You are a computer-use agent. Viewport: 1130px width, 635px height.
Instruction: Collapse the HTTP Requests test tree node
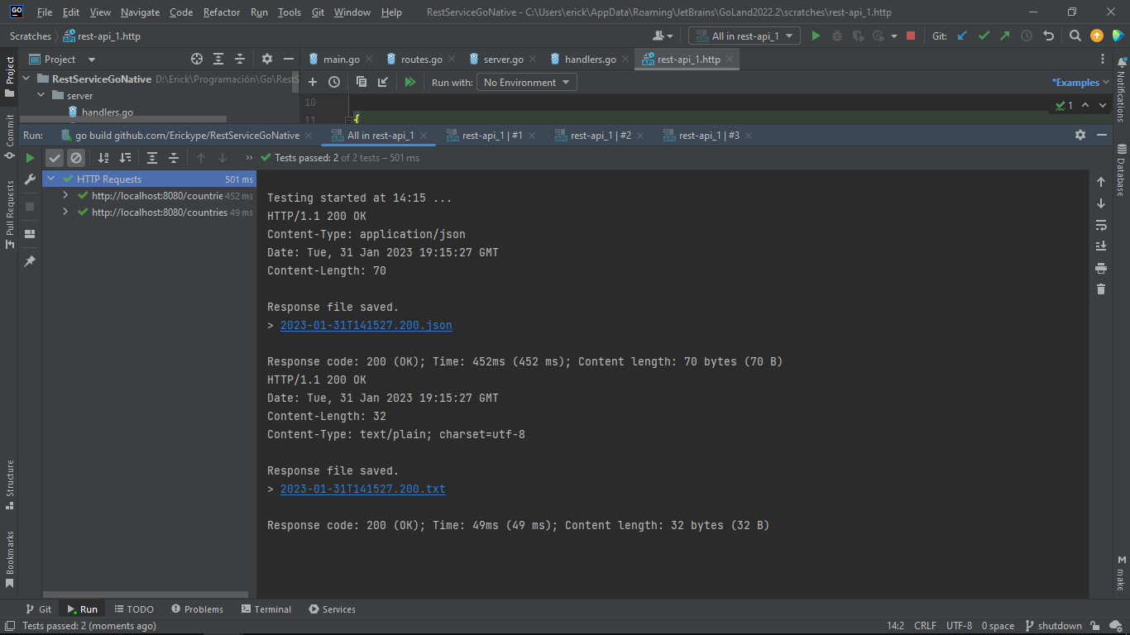point(51,179)
